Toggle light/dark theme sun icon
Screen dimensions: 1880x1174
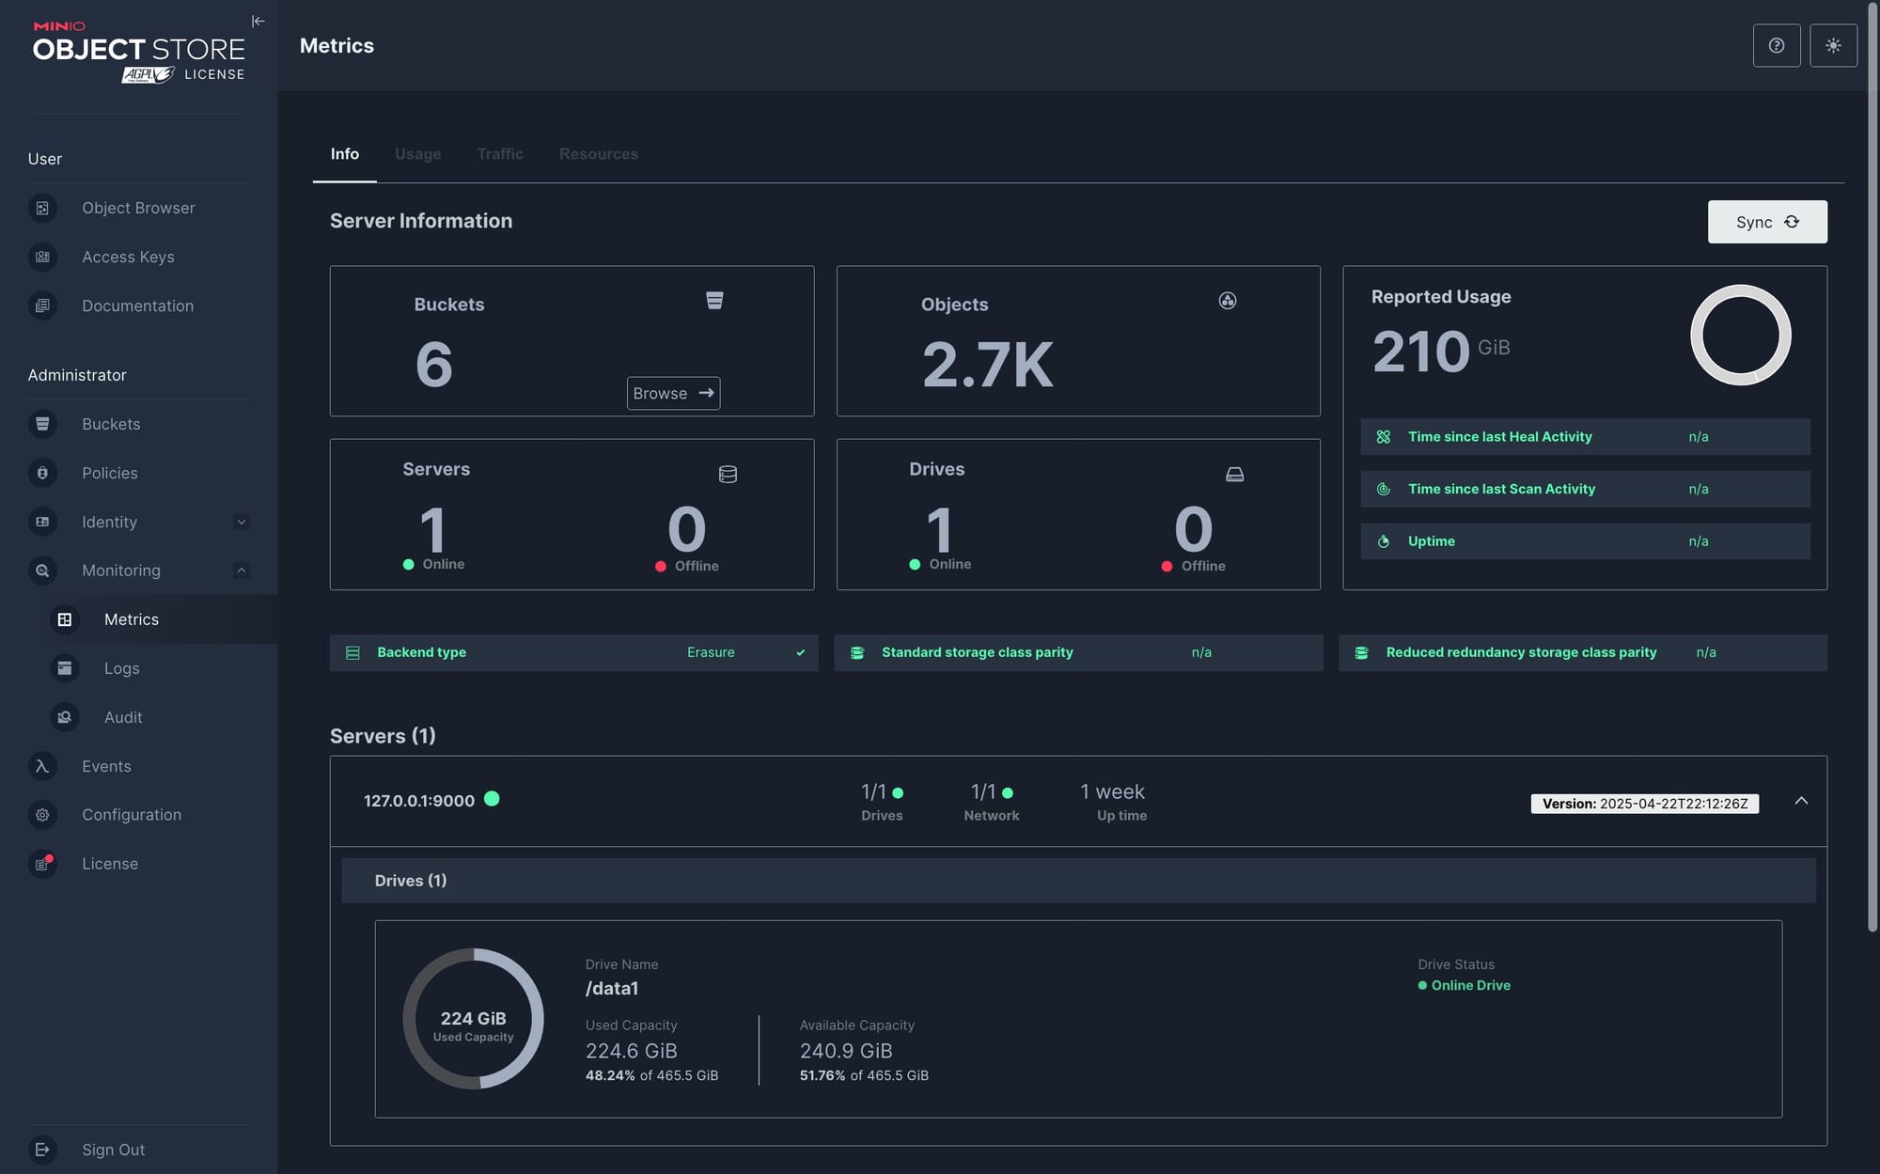[1832, 45]
